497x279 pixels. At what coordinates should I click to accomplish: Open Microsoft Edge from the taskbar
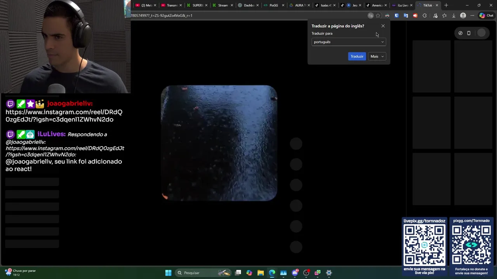point(272,273)
